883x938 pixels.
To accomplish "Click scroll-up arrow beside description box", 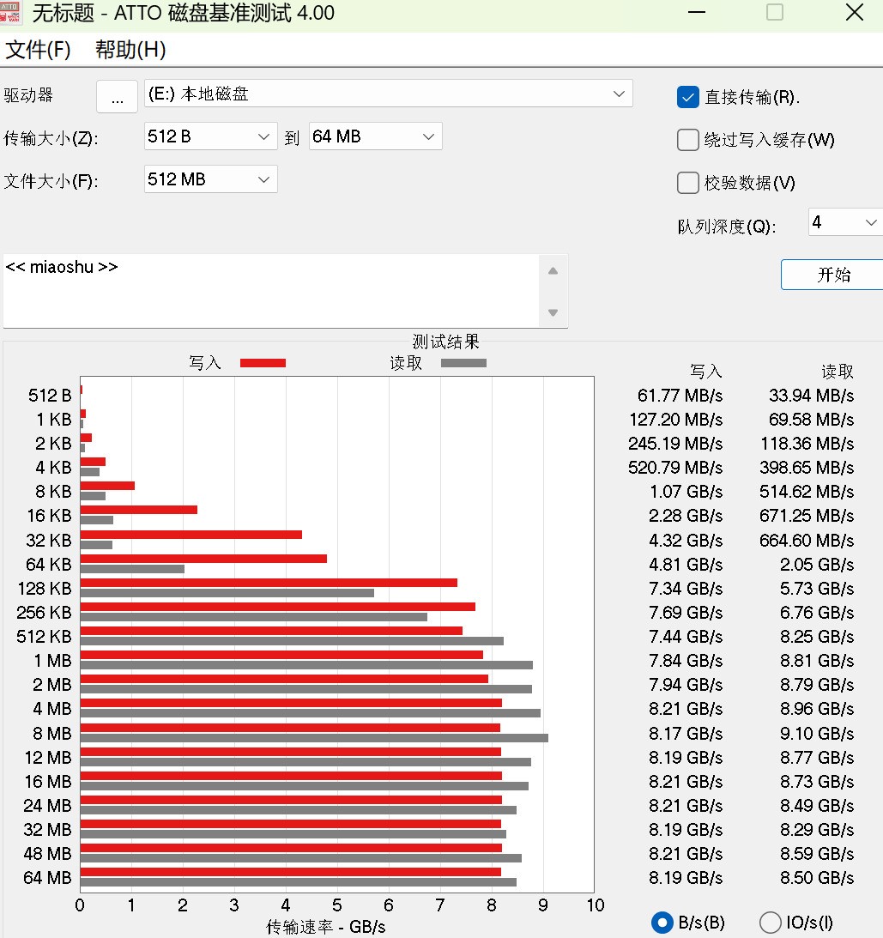I will tap(553, 268).
